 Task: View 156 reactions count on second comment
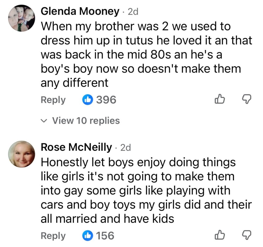click(x=105, y=235)
